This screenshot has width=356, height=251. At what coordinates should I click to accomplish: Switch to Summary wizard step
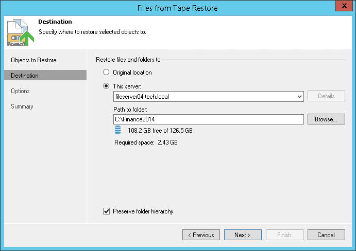(22, 106)
